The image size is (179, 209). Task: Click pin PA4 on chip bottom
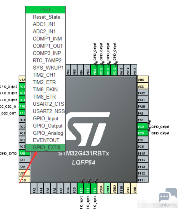tap(40, 188)
